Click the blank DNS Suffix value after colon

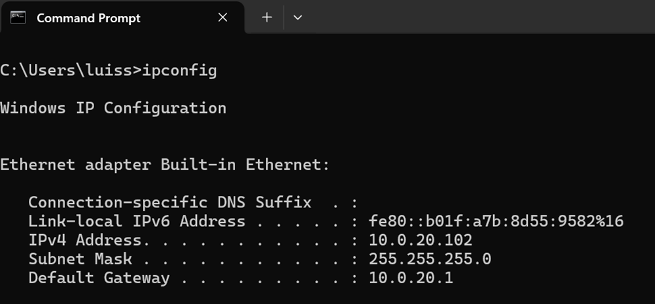click(418, 202)
